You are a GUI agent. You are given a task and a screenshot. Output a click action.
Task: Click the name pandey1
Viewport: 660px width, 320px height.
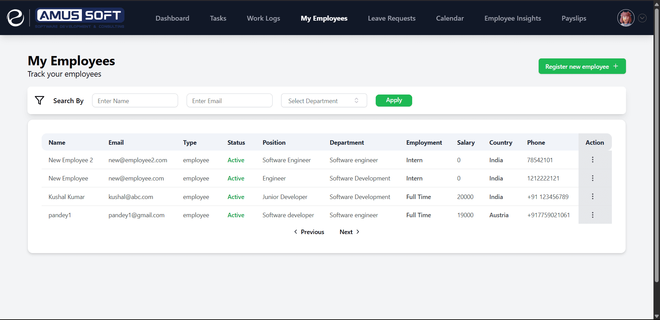coord(59,215)
